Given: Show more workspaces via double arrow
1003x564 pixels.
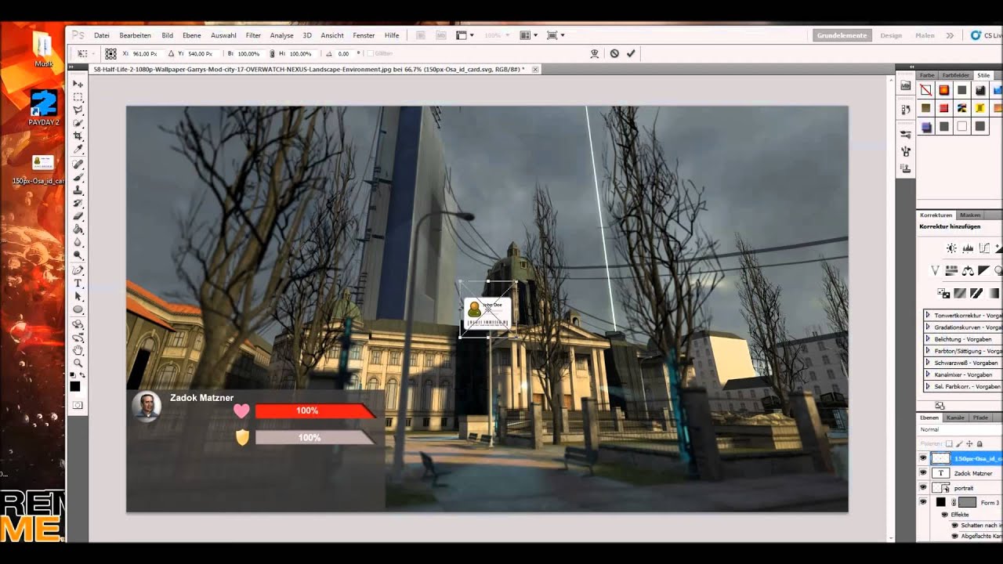Looking at the screenshot, I should [950, 35].
